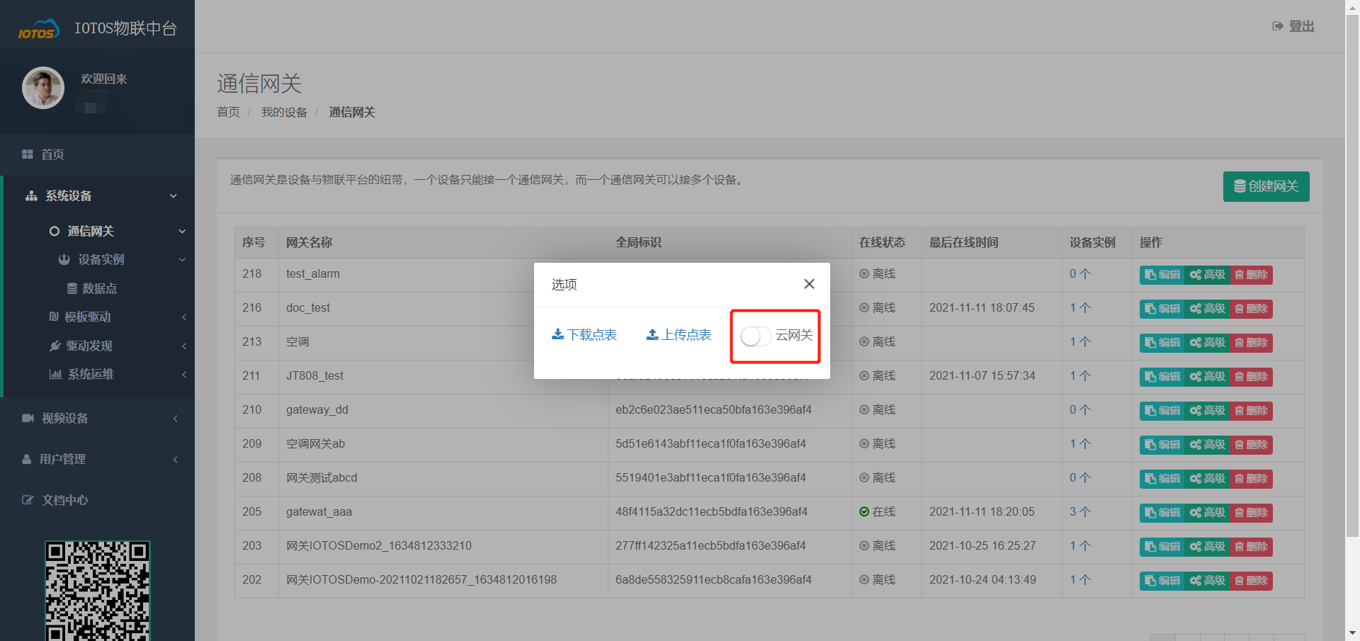The height and width of the screenshot is (641, 1360).
Task: Select 编辑 for the test_alarm gateway
Action: (x=1161, y=275)
